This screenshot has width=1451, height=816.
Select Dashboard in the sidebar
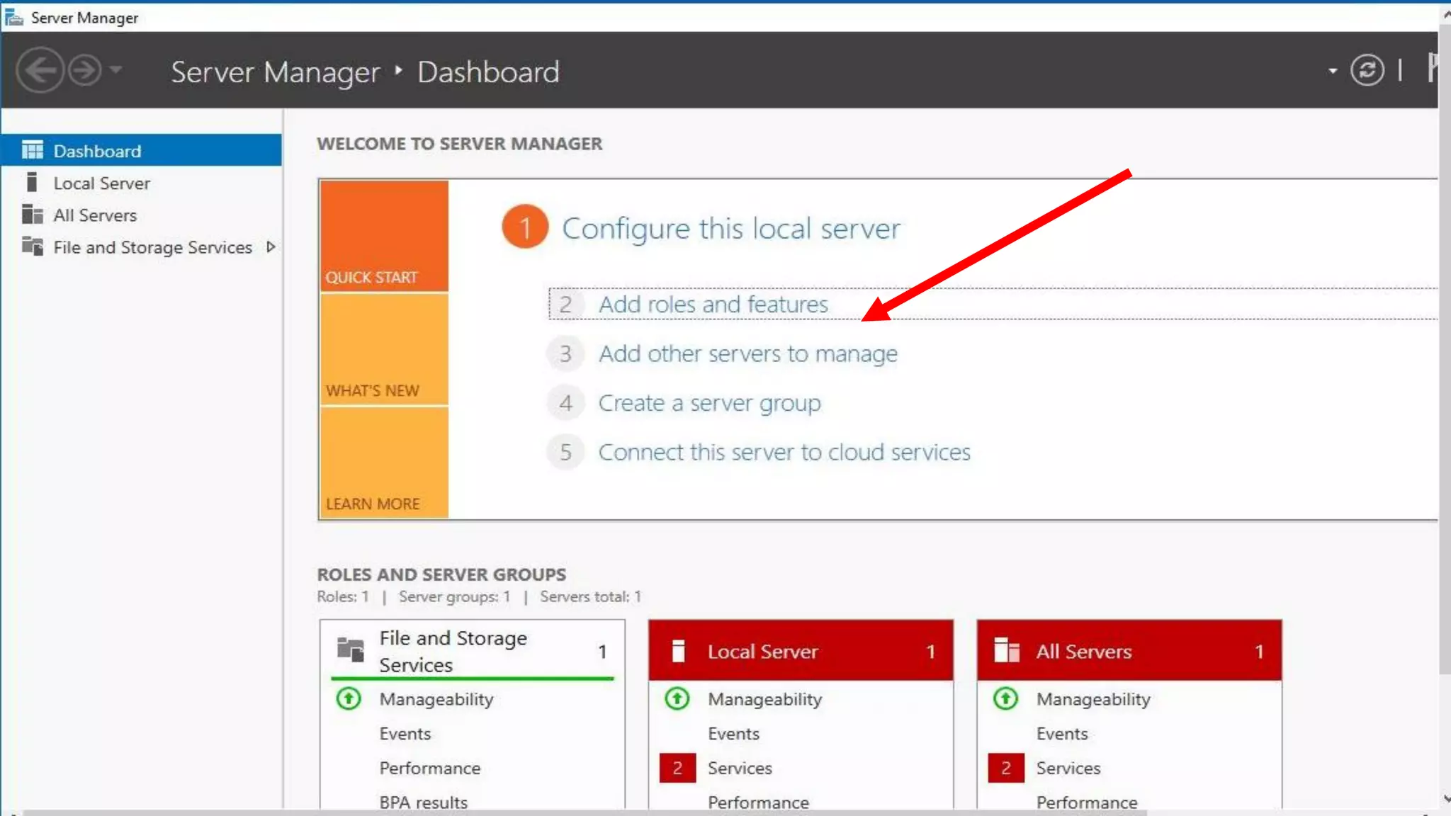[x=98, y=151]
